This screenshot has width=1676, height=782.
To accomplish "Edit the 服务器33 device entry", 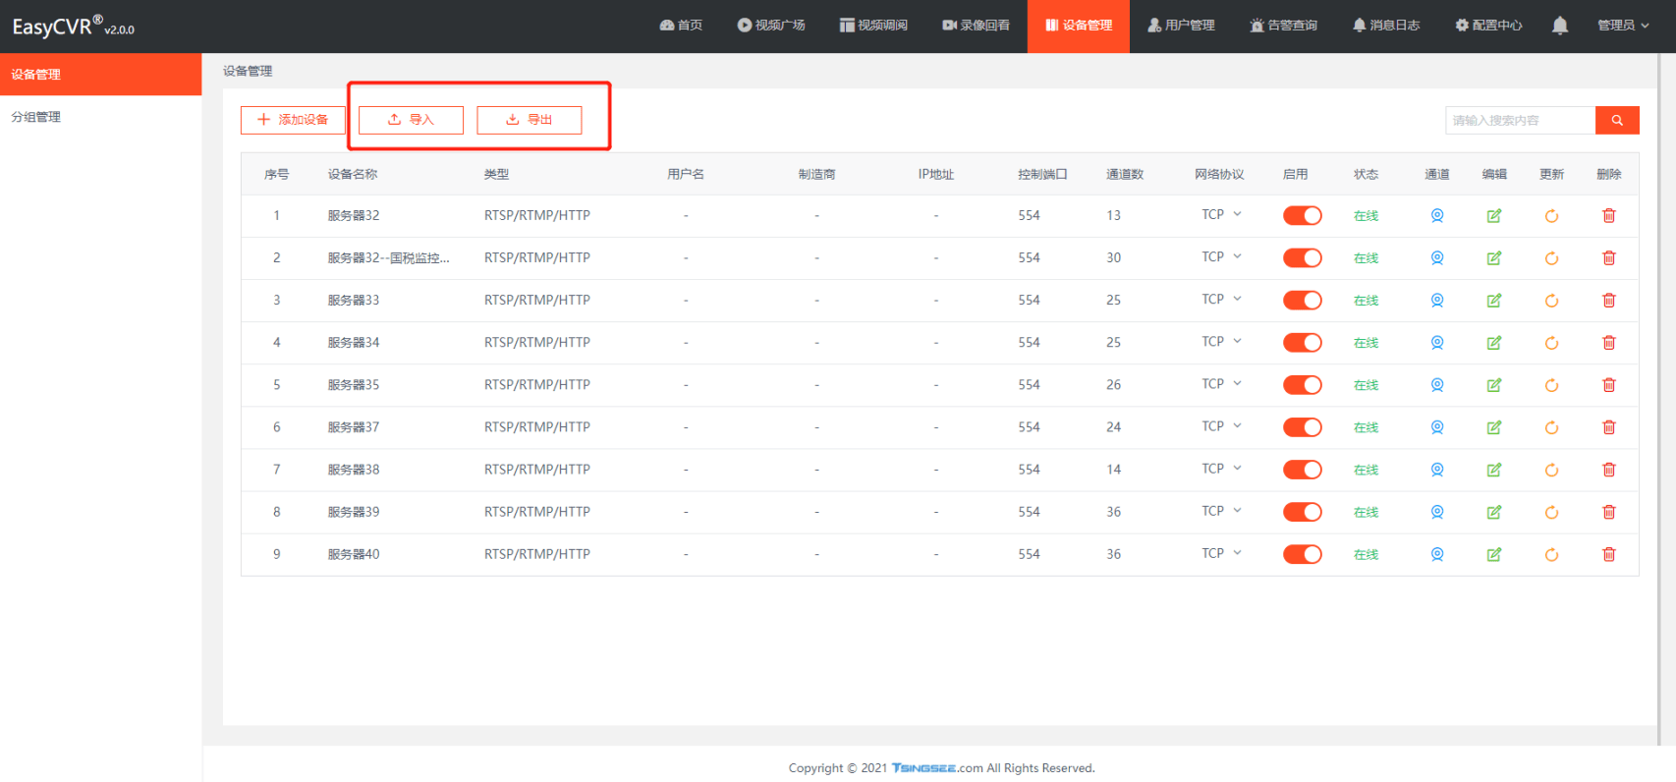I will (1493, 301).
